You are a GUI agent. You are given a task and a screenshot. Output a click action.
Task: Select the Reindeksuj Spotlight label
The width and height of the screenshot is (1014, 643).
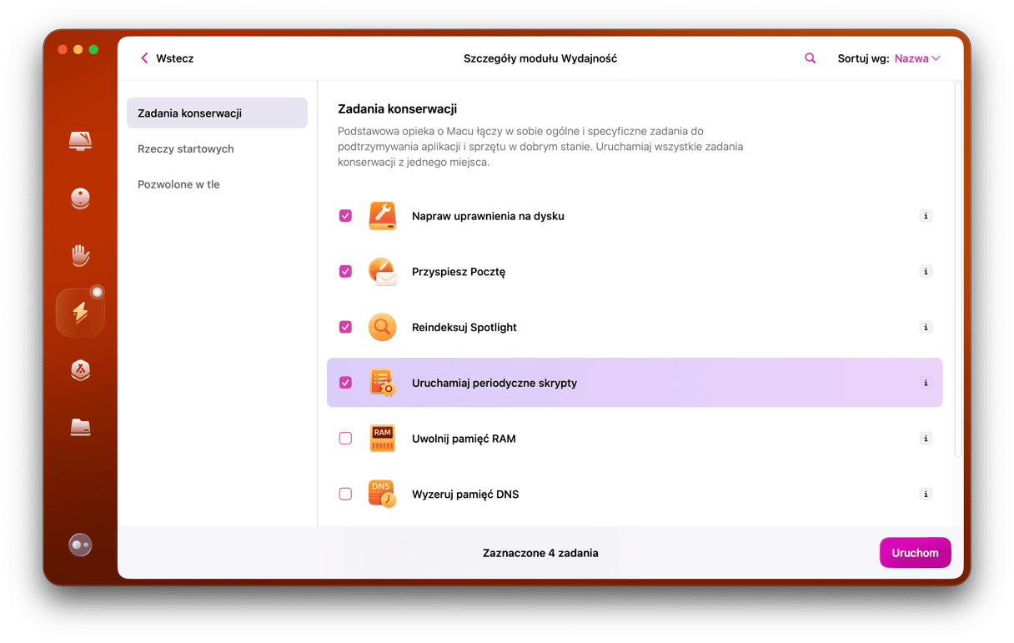pyautogui.click(x=464, y=328)
